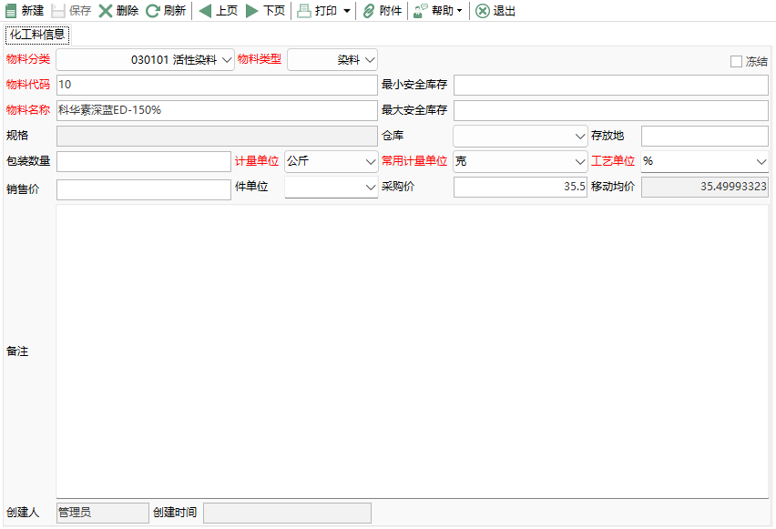
Task: Click the 物料名称 field showing 科华素深蓝ED-150%
Action: tap(216, 109)
